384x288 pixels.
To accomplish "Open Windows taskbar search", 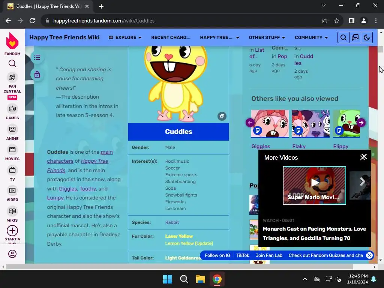I will pyautogui.click(x=184, y=279).
